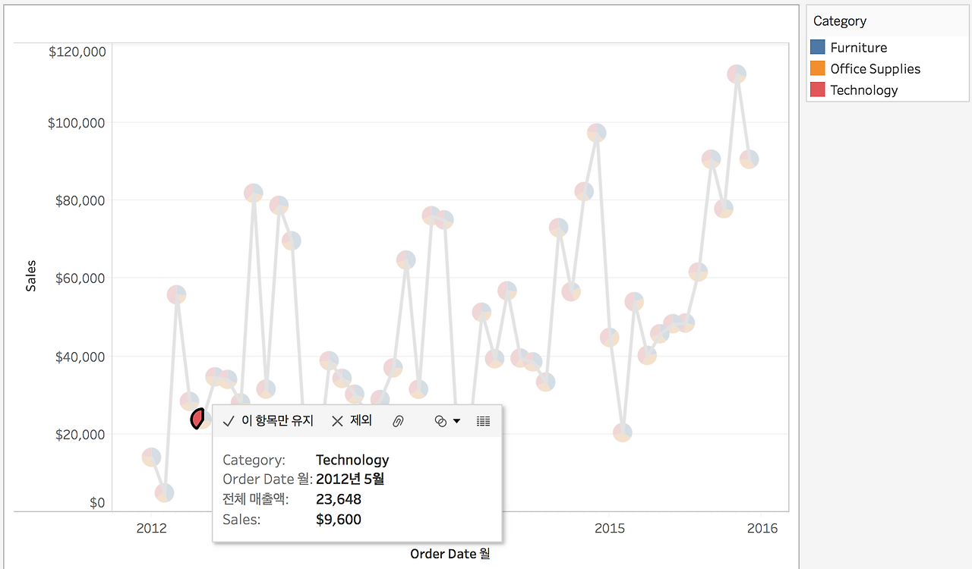Click the $120,000 axis label

(76, 52)
